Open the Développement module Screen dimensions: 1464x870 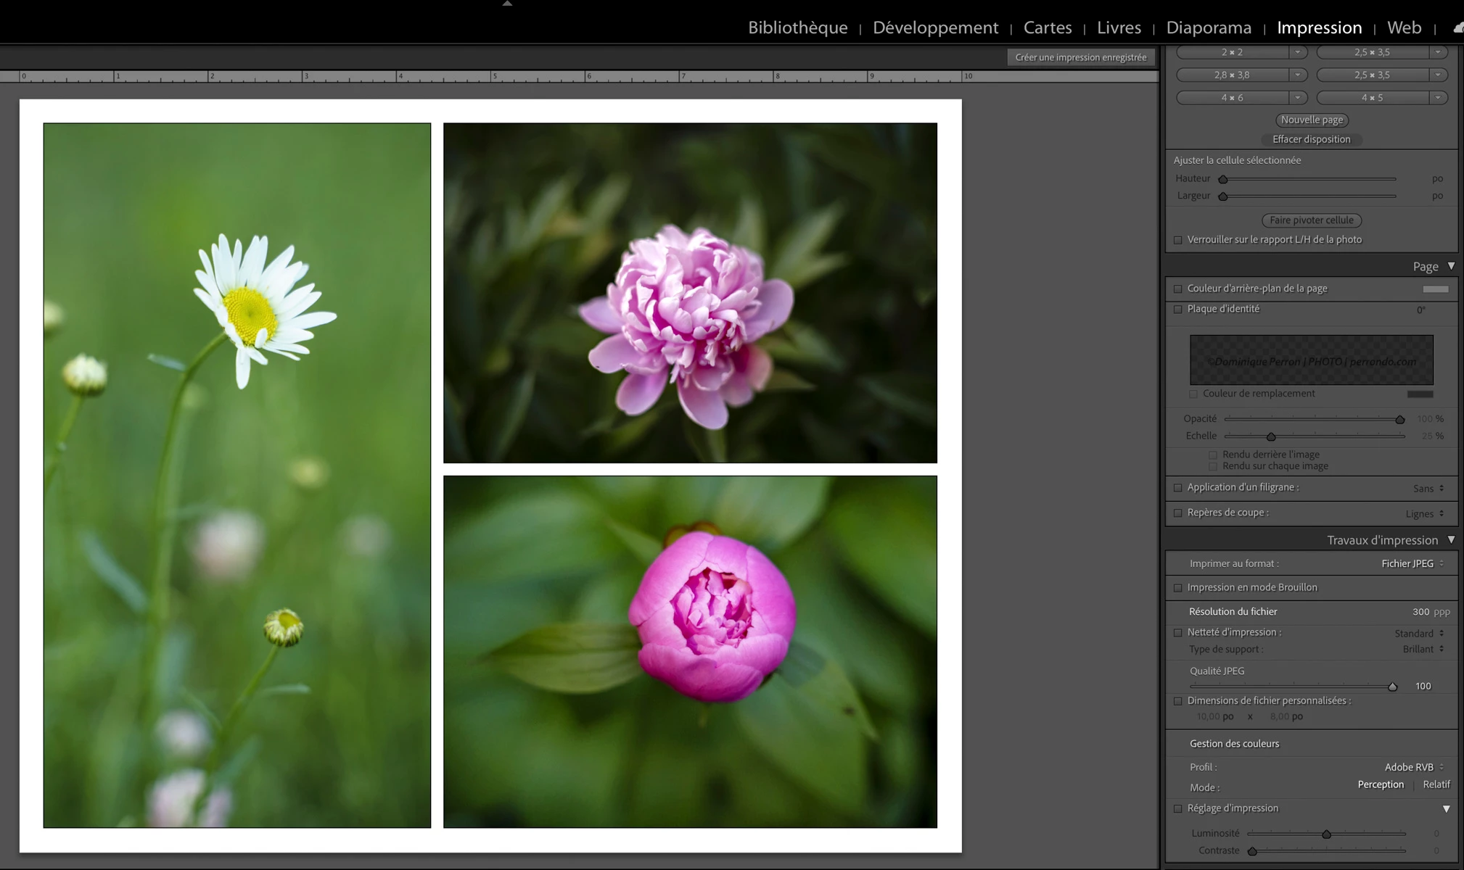click(935, 28)
